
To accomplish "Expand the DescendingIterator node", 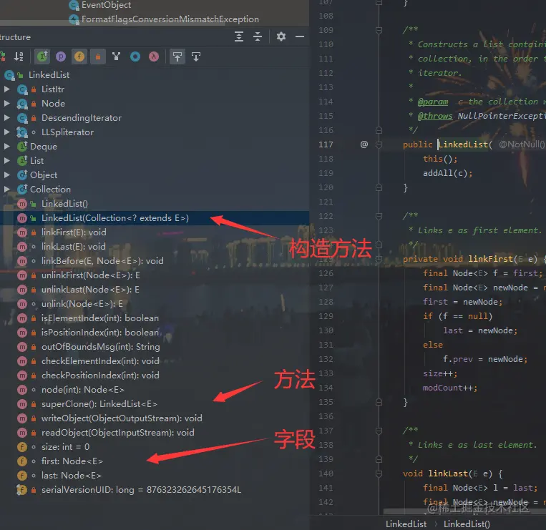I will [x=6, y=117].
